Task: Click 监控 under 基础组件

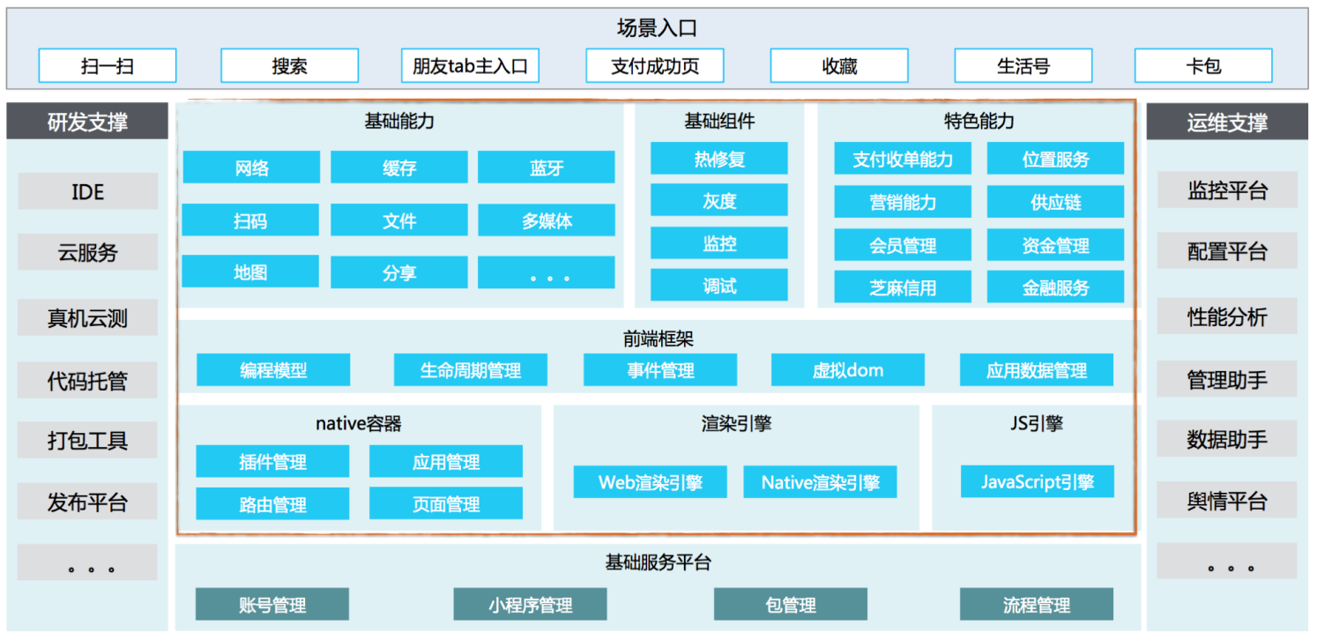Action: point(719,243)
